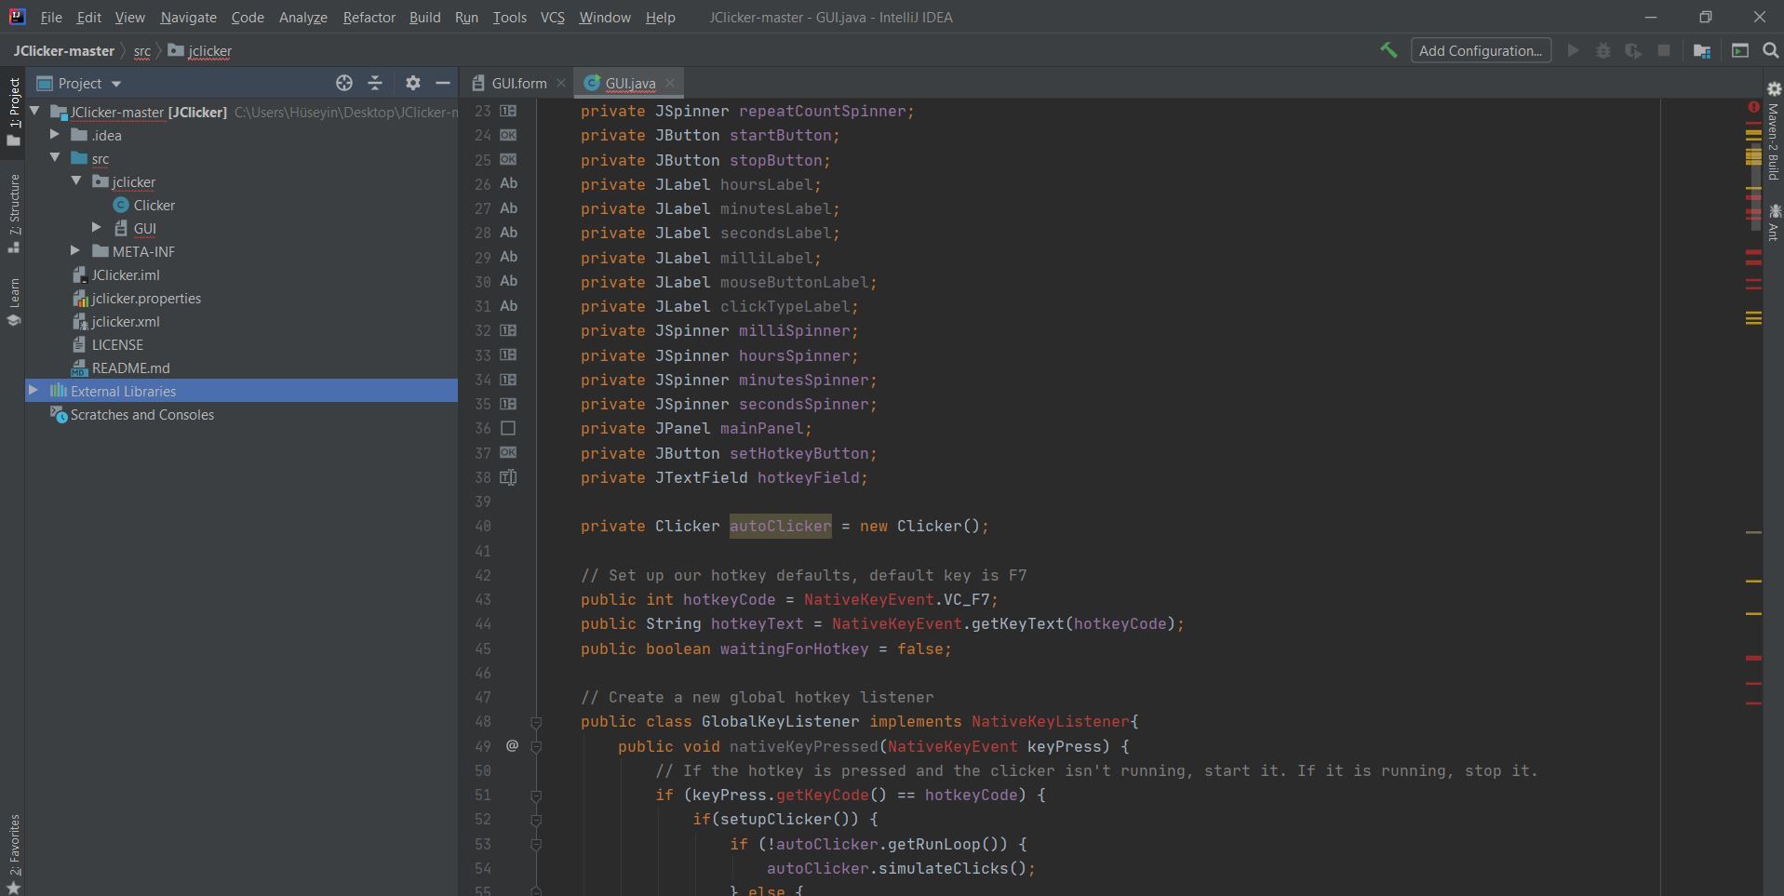Toggle the Maven tool window
This screenshot has height=896, width=1784.
tap(1773, 130)
